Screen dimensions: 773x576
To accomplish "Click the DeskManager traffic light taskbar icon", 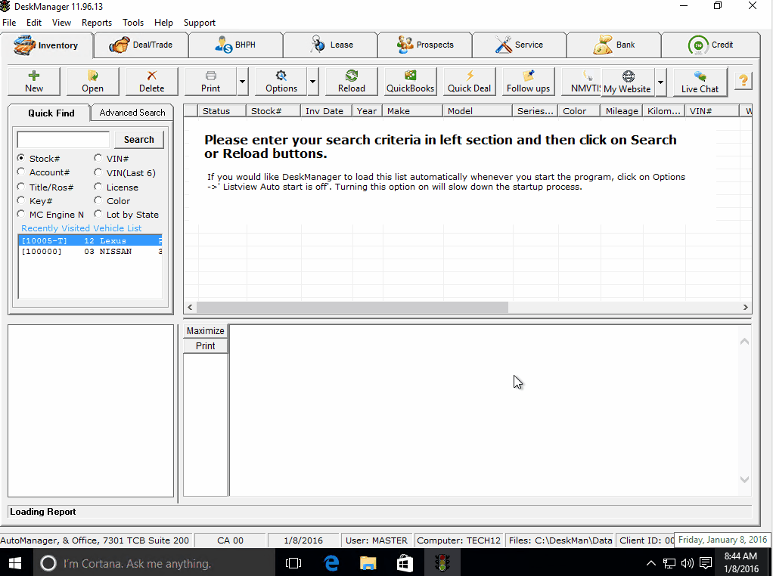I will click(x=442, y=562).
